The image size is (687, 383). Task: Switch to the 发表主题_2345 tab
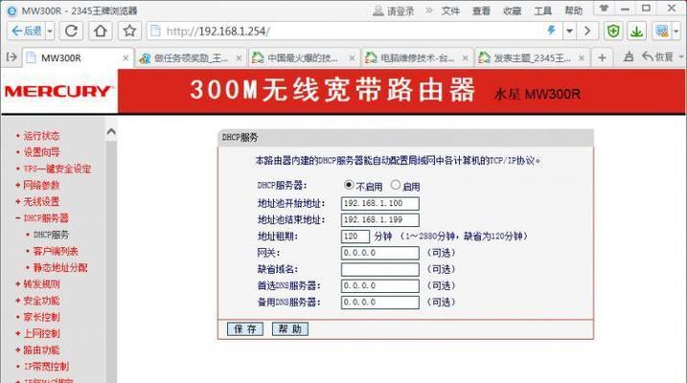click(532, 57)
